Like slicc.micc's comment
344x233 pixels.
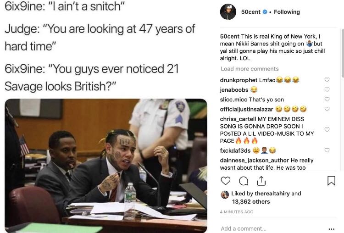327,99
